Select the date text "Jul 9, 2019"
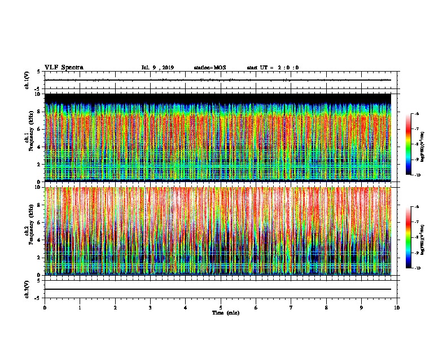Image resolution: width=447 pixels, height=345 pixels. (157, 68)
